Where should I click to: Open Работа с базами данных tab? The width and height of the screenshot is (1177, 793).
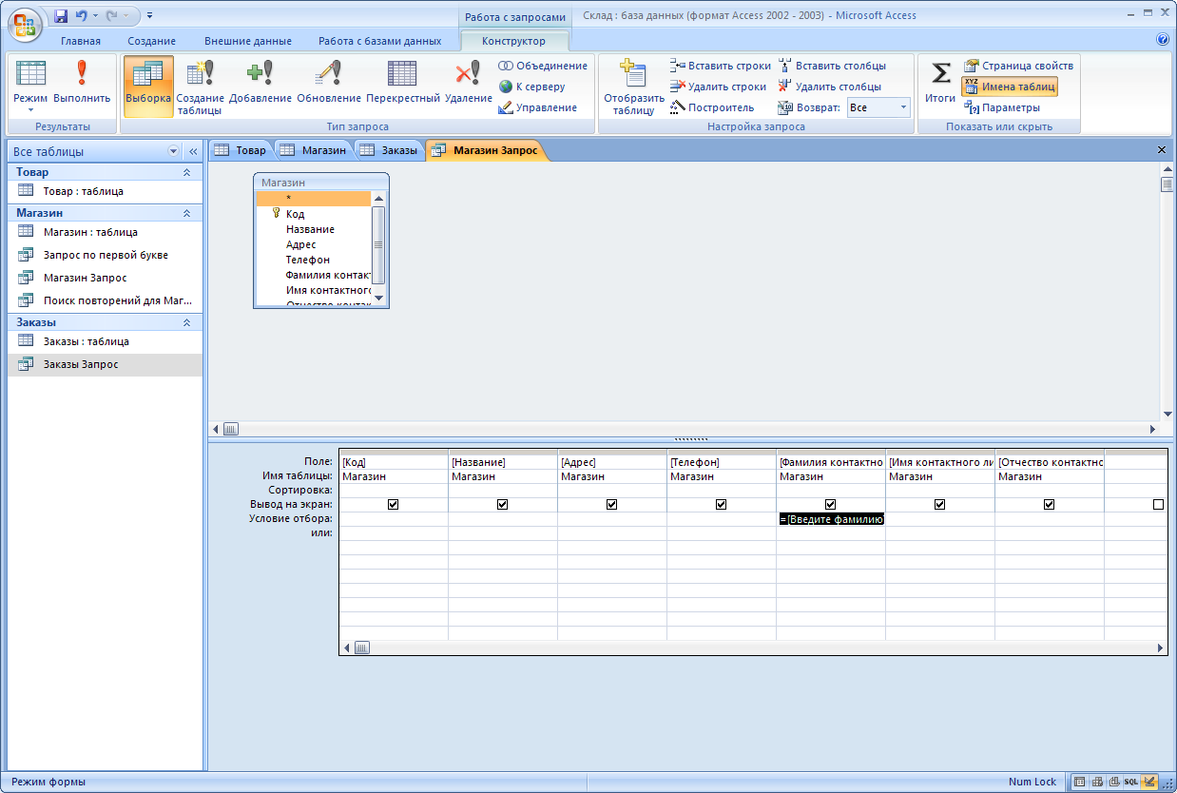pos(380,41)
